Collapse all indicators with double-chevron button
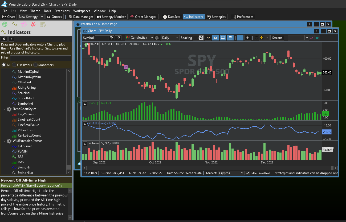This screenshot has width=346, height=222. click(4, 39)
